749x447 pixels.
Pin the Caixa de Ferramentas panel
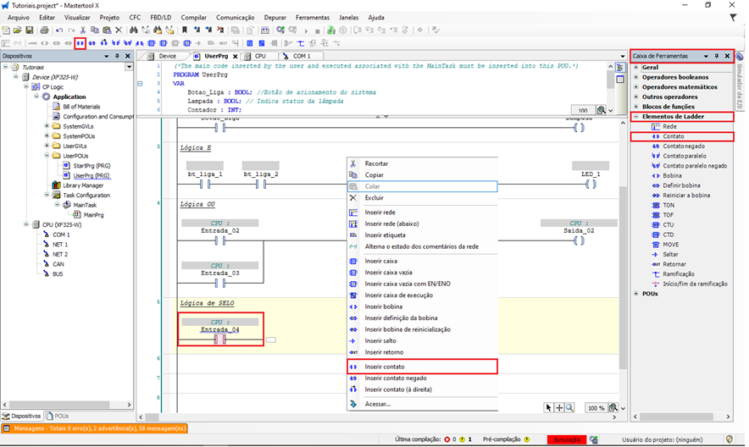(717, 56)
